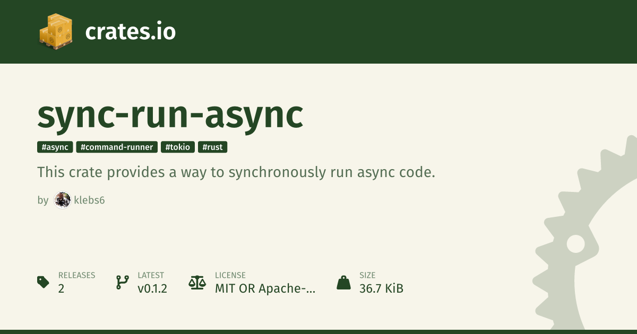The width and height of the screenshot is (637, 334).
Task: Click the RELEASES label heading
Action: click(76, 275)
